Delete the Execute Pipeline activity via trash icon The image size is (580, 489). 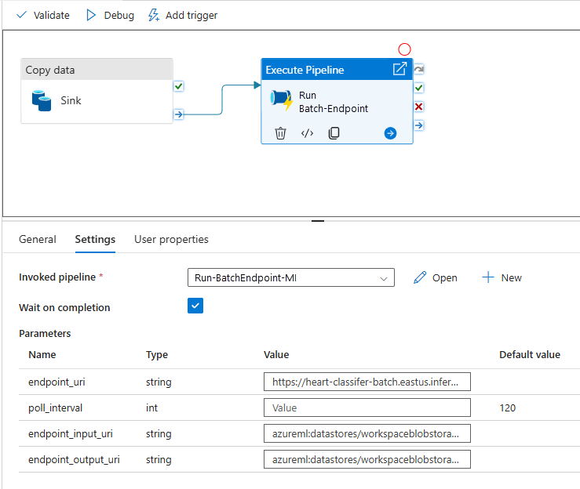point(280,133)
